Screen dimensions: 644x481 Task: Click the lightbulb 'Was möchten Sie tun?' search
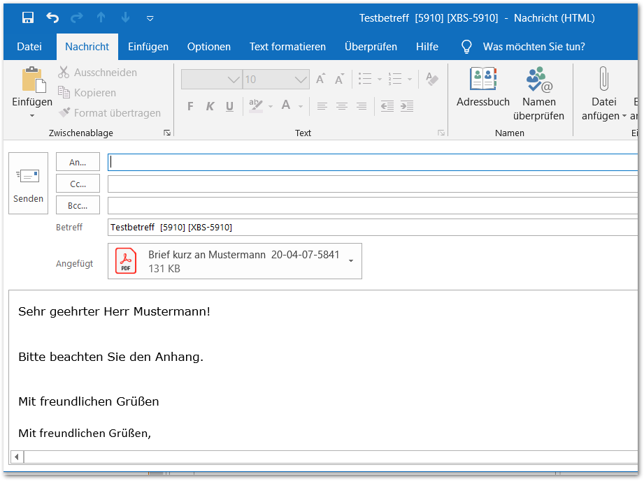pos(467,47)
